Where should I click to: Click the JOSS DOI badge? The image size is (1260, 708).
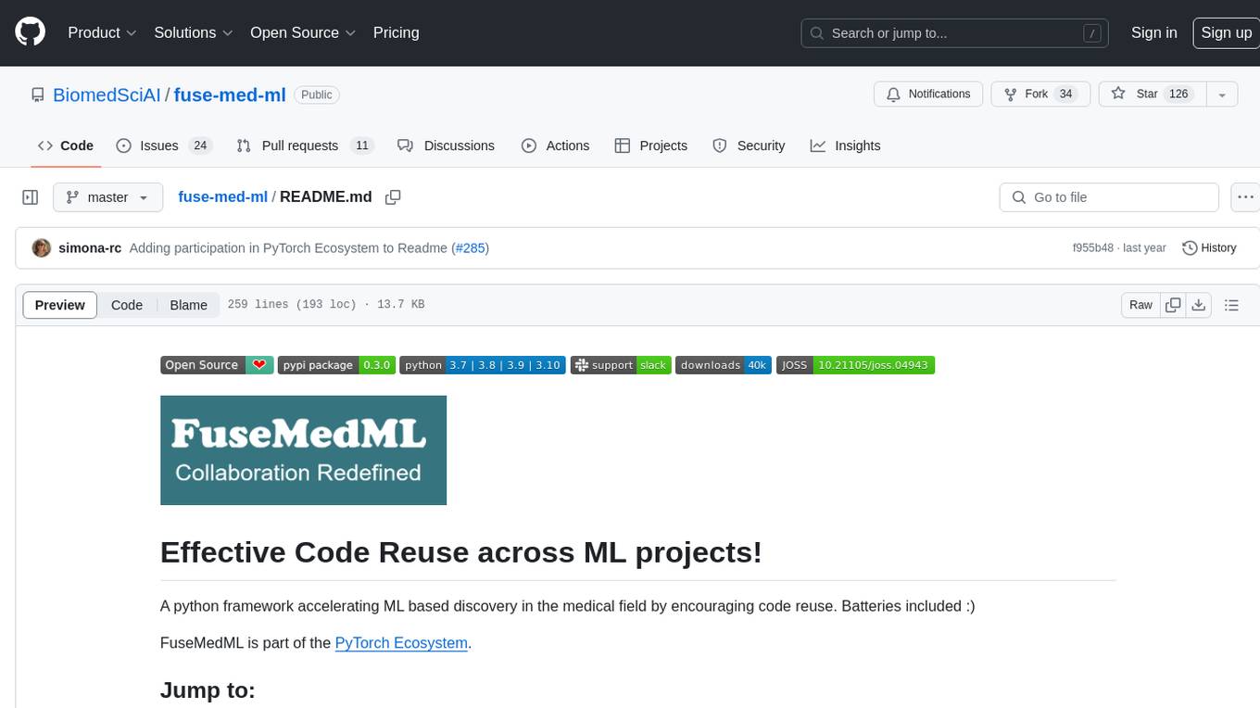[x=855, y=365]
